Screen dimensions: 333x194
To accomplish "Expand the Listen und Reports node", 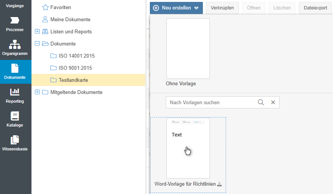I will click(37, 31).
